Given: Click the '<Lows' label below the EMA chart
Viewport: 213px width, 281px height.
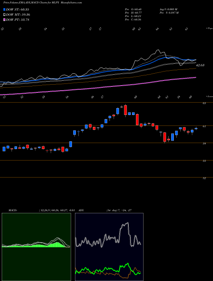Looking at the screenshot, I should click(x=209, y=96).
